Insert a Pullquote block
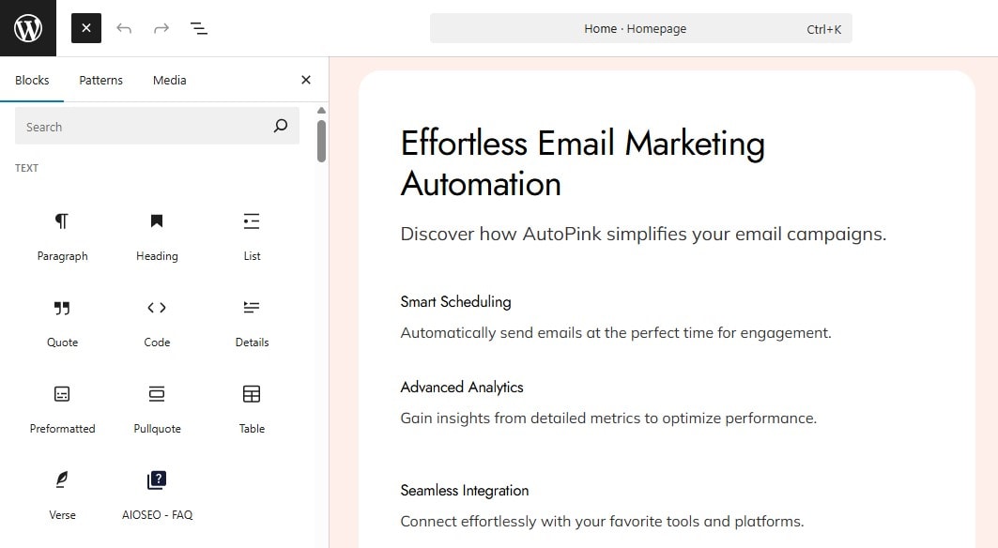This screenshot has width=998, height=548. click(157, 409)
